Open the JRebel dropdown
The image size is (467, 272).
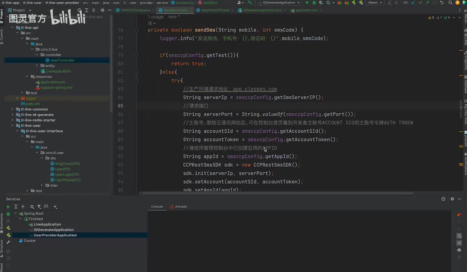pyautogui.click(x=374, y=3)
